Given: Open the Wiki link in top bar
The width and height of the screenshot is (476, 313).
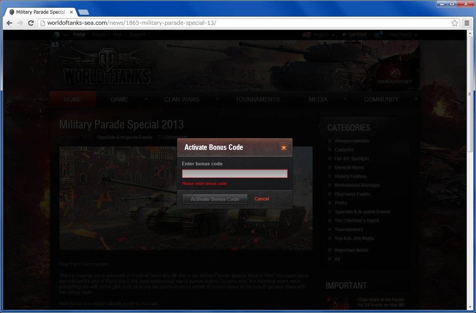Looking at the screenshot, I should [117, 35].
